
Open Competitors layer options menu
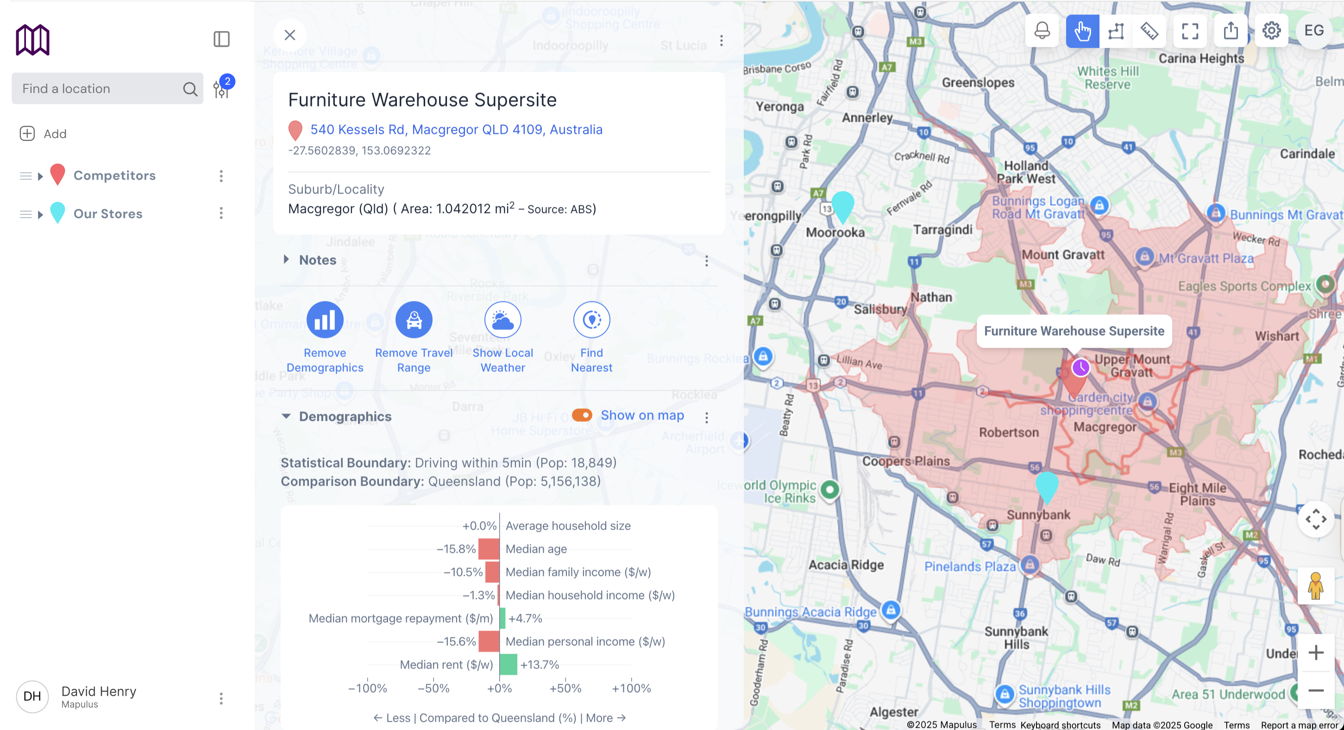click(221, 176)
